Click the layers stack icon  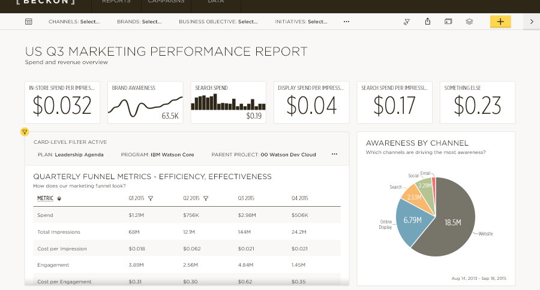pyautogui.click(x=469, y=22)
